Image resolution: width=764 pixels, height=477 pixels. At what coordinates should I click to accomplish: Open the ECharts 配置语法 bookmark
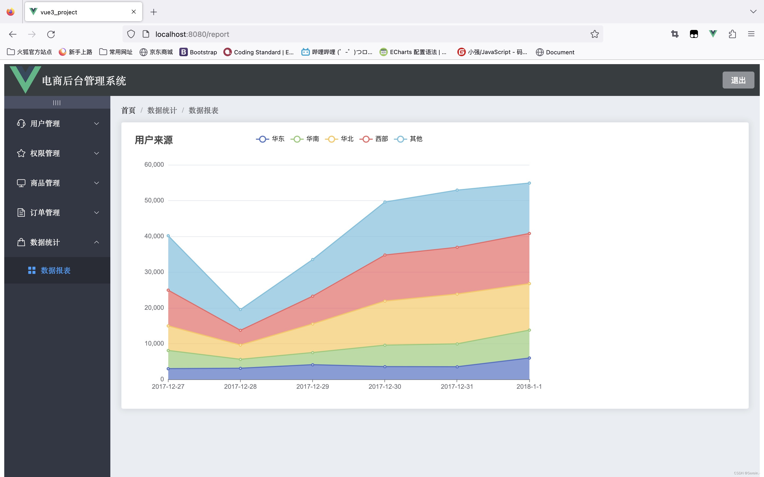tap(413, 52)
